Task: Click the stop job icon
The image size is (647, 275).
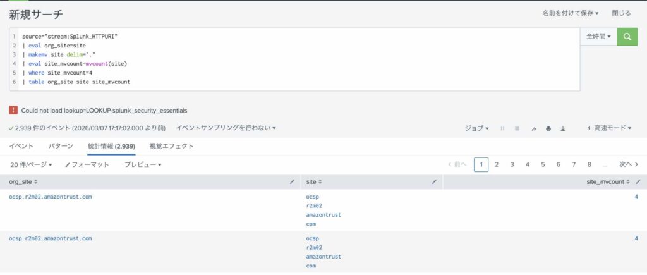Action: click(517, 128)
